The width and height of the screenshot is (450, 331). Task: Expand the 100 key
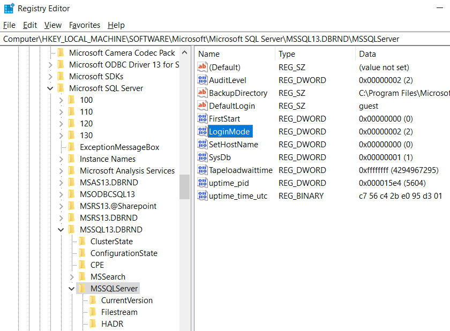pos(61,100)
